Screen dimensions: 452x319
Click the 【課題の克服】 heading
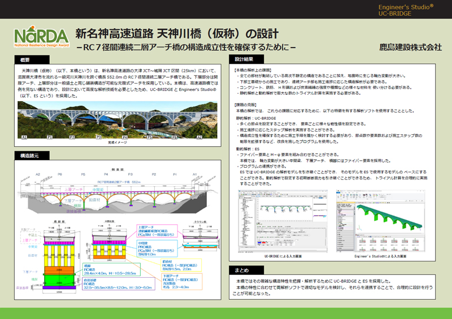tap(246, 104)
